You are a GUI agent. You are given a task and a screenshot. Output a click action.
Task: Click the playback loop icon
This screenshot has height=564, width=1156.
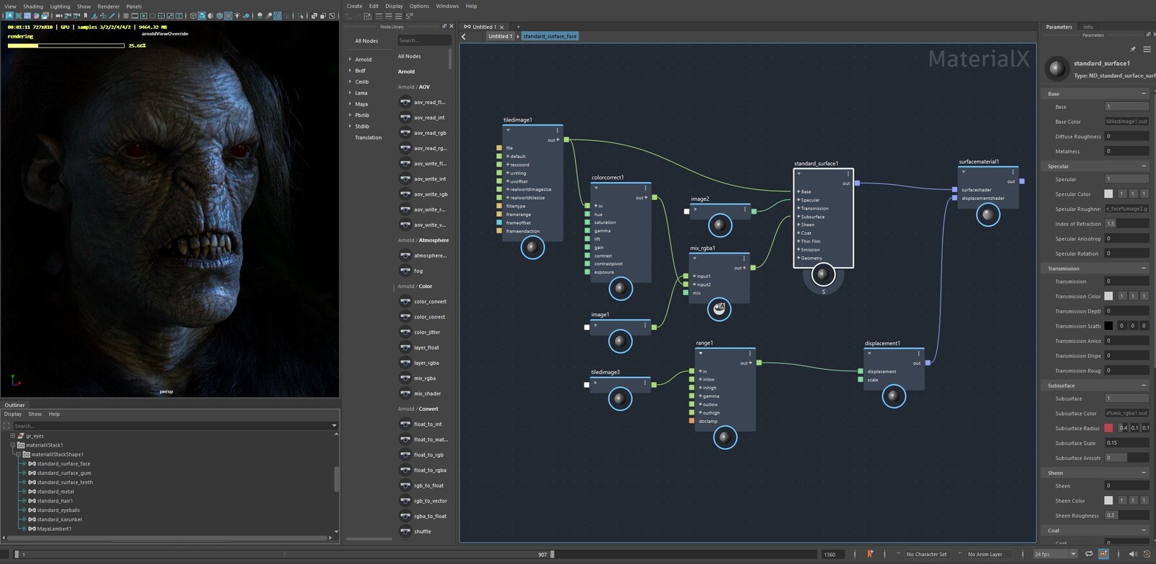(1089, 554)
